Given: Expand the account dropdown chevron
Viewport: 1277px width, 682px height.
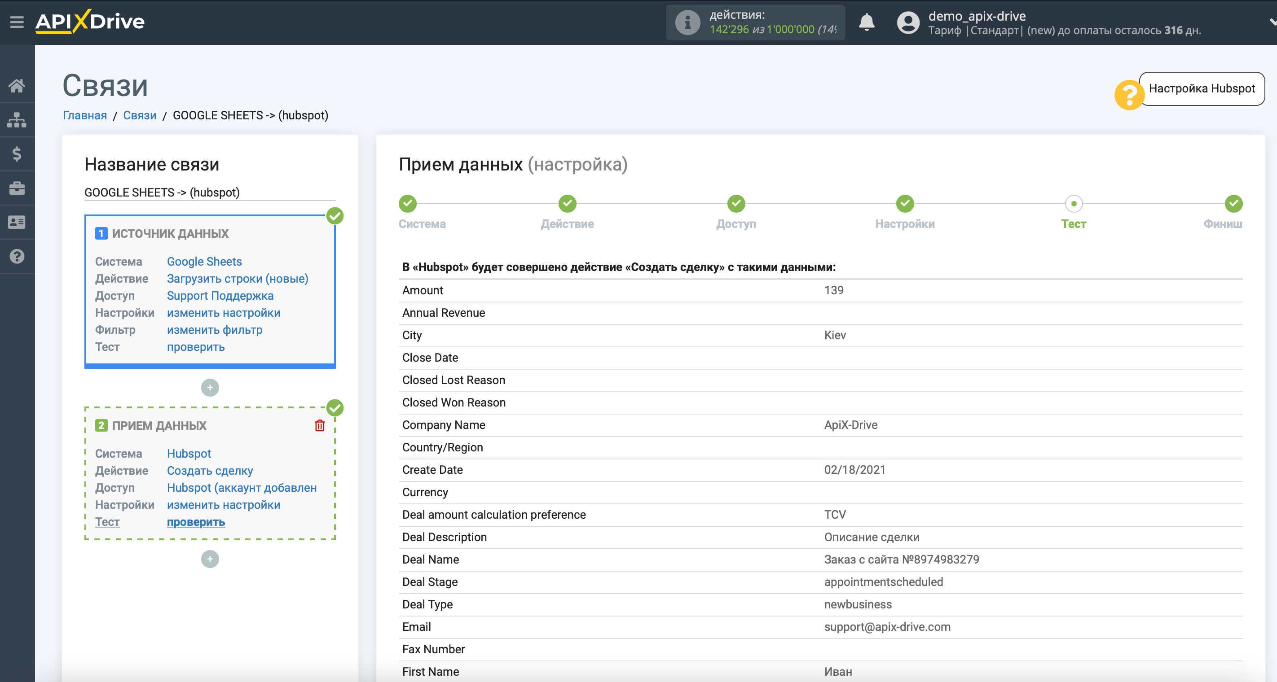Looking at the screenshot, I should (x=1272, y=22).
